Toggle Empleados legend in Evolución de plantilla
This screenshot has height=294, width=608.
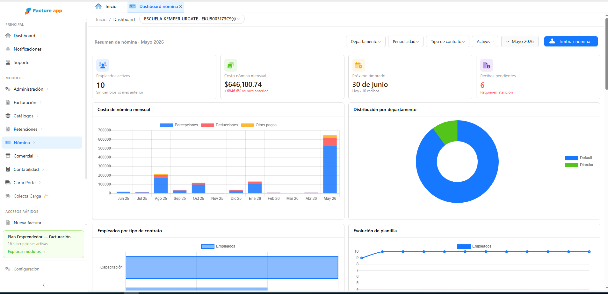(x=474, y=246)
